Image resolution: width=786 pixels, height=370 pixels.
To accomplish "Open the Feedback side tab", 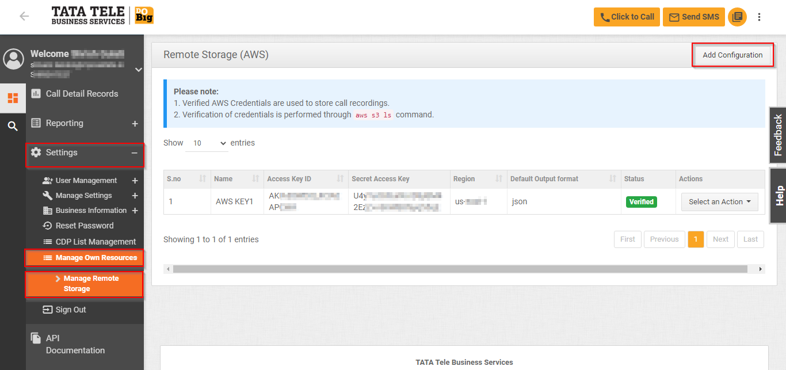I will (x=778, y=135).
